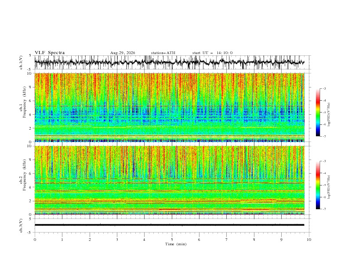The image size is (348, 269).
Task: Click the ch.2 spectrogram color scale bar
Action: pyautogui.click(x=318, y=185)
